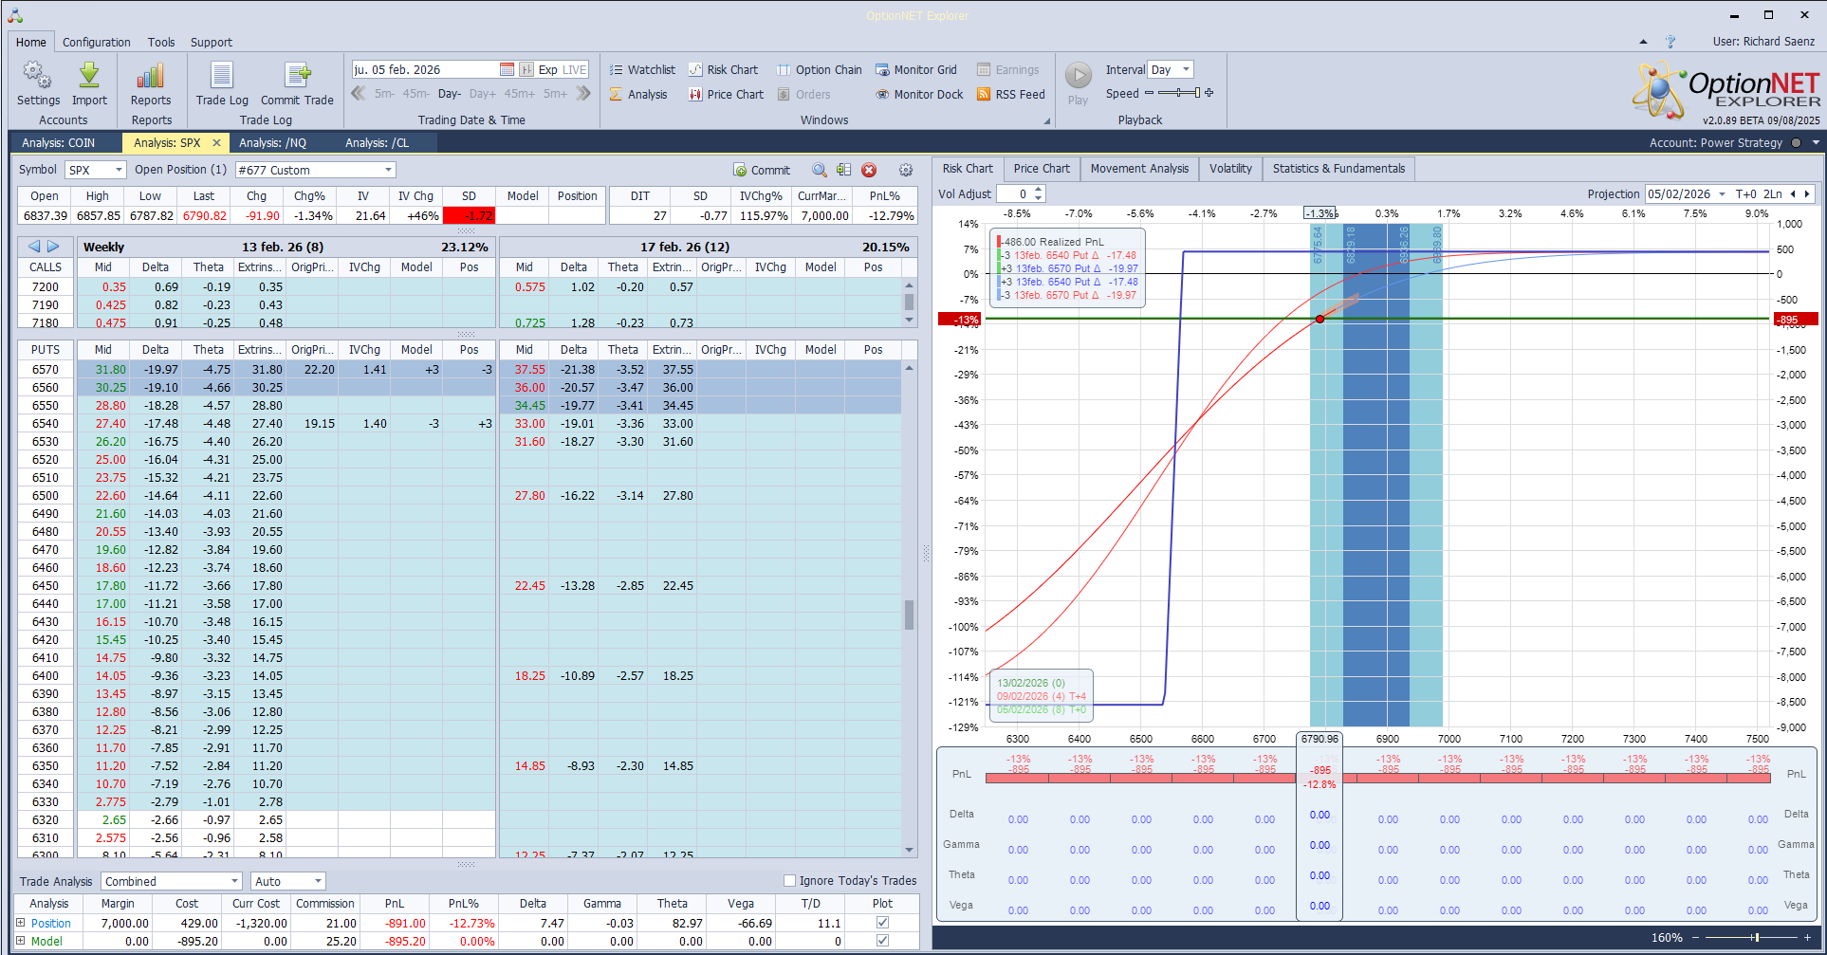
Task: Adjust the playback Speed slider
Action: point(1179,93)
